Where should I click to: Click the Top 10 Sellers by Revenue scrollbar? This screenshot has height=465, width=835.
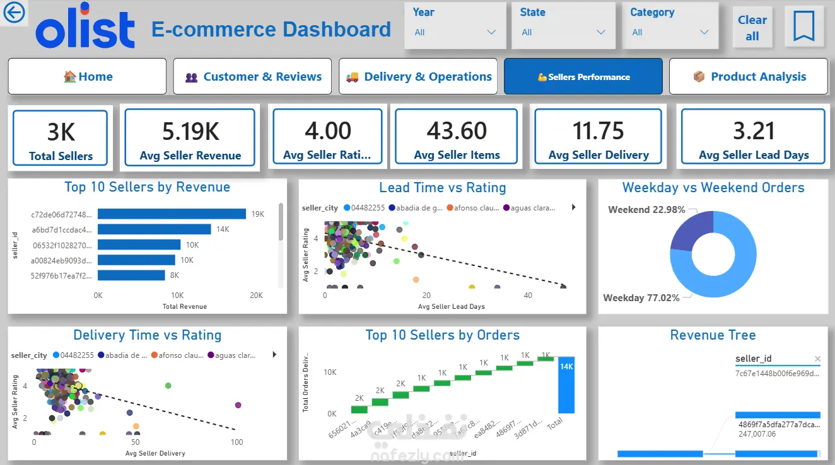click(281, 222)
